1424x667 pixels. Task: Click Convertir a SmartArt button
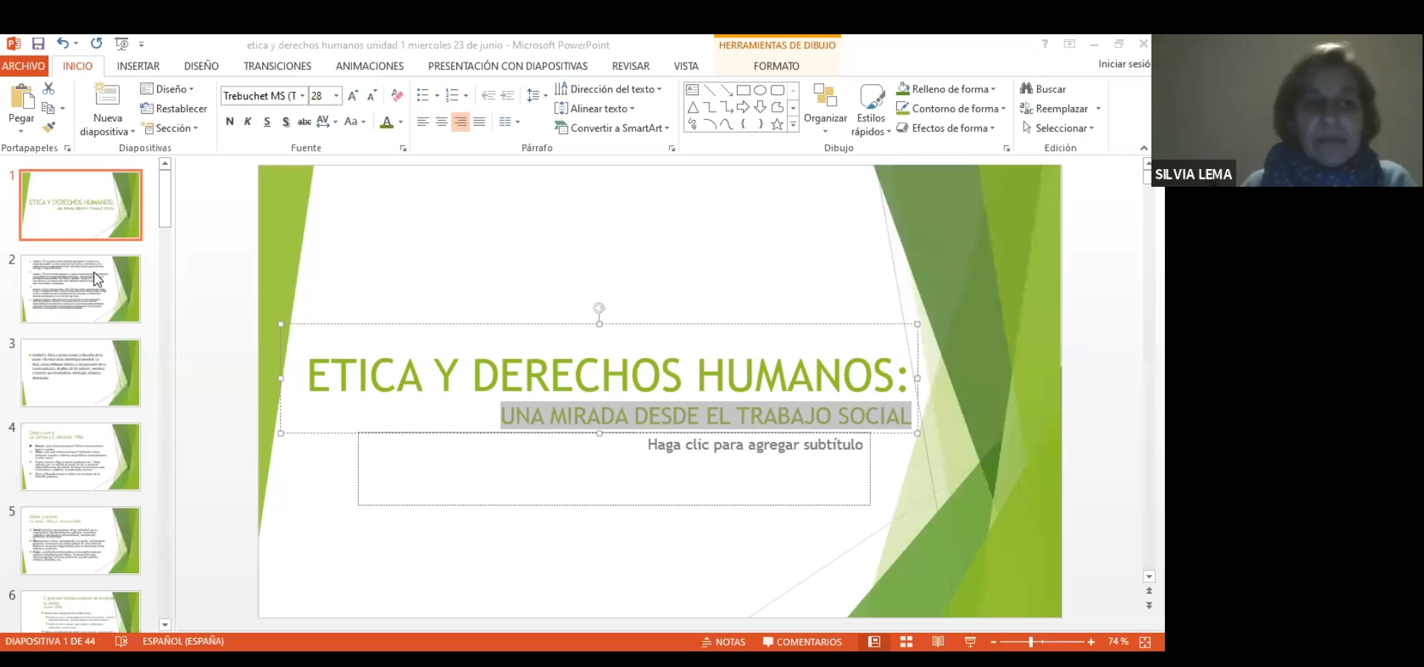(612, 128)
